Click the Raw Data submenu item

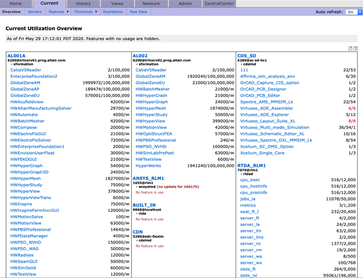click(138, 12)
